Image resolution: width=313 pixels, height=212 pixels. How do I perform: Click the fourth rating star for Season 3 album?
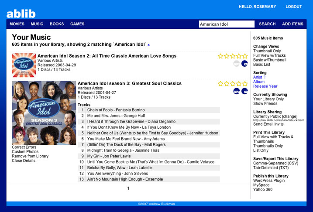point(239,84)
